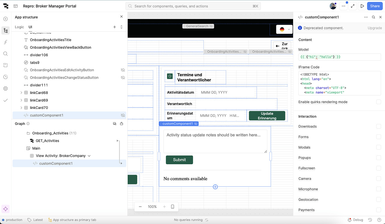Open release history clock icon in sidebar
385x224 pixels.
click(x=6, y=77)
